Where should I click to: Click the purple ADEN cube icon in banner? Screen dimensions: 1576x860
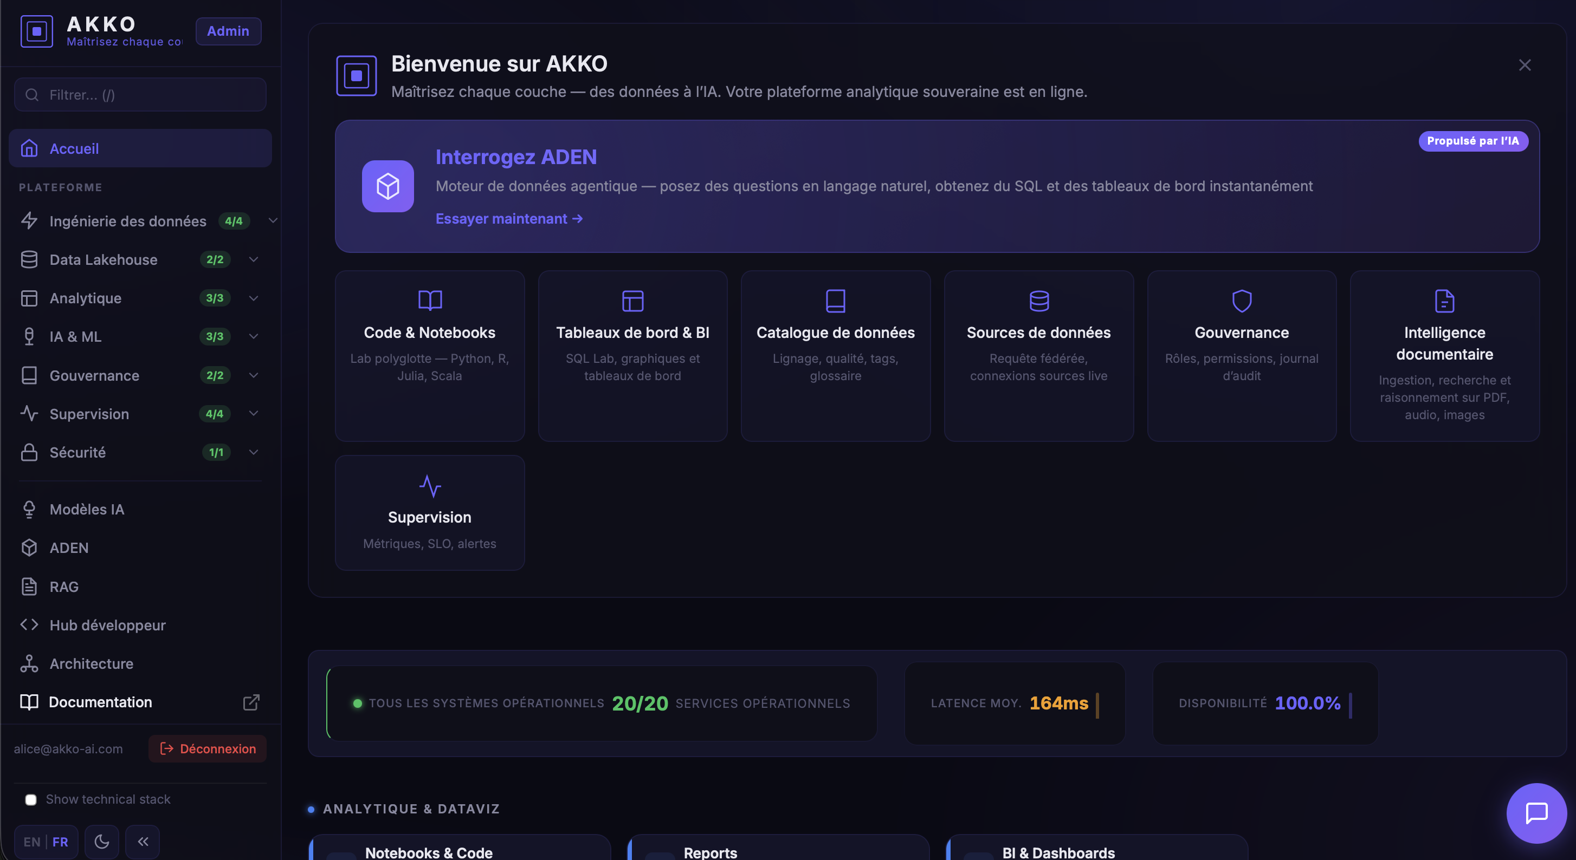point(388,186)
